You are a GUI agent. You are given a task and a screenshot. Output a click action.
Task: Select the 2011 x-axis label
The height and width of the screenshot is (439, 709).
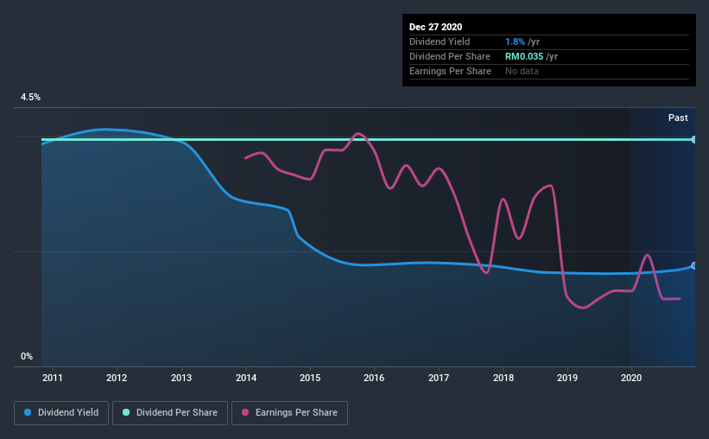coord(53,378)
